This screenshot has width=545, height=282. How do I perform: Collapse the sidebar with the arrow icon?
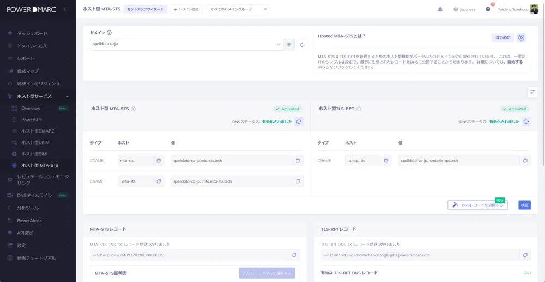tap(65, 9)
